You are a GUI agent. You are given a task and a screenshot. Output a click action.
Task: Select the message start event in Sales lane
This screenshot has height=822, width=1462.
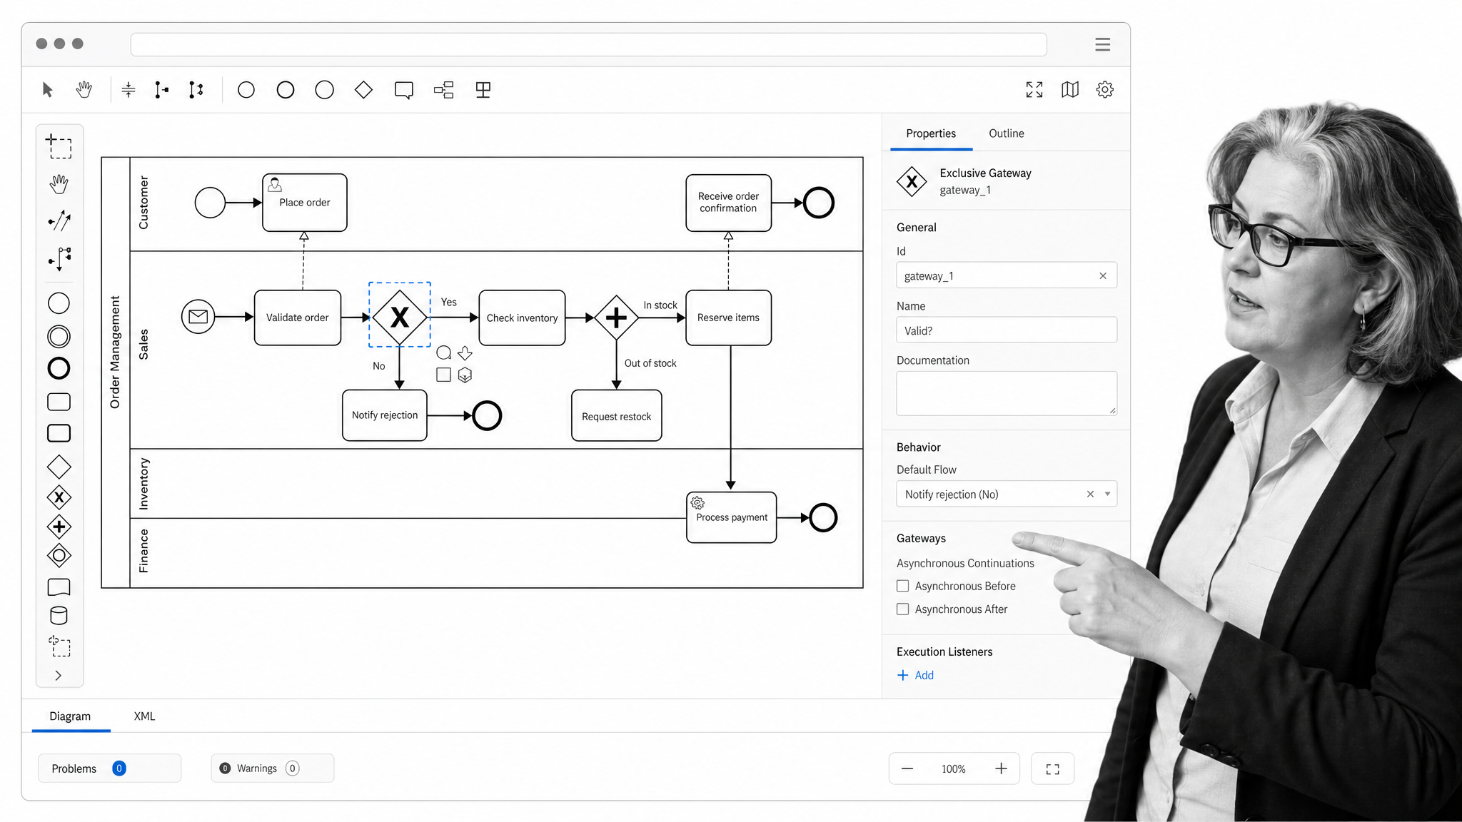[198, 317]
